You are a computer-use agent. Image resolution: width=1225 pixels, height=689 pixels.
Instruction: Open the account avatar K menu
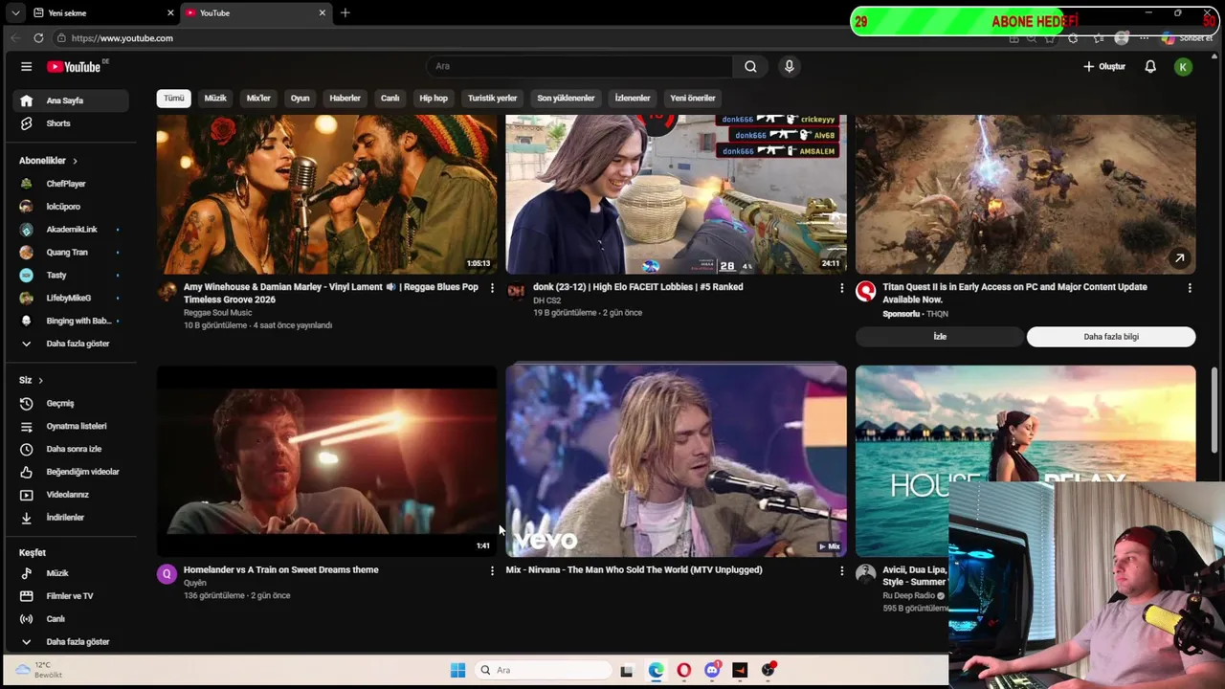click(1184, 66)
